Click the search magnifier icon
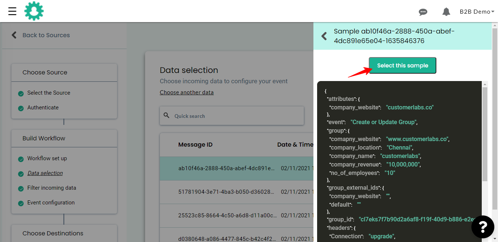Screen dimensions: 498x242 pos(166,116)
